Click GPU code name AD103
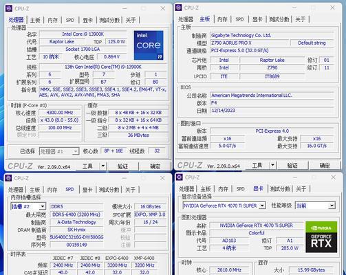Image resolution: width=346 pixels, height=275 pixels. click(229, 241)
